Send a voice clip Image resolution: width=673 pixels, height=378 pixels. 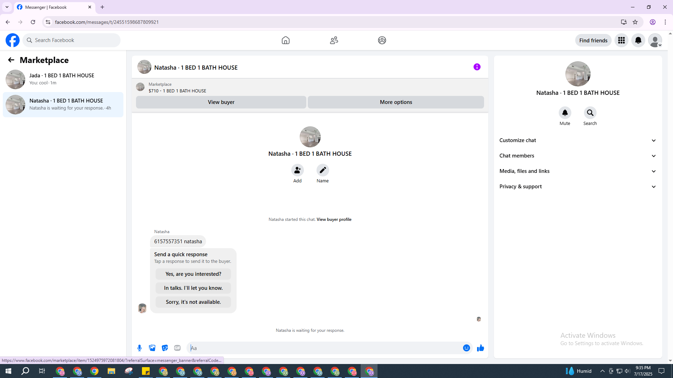click(x=140, y=348)
